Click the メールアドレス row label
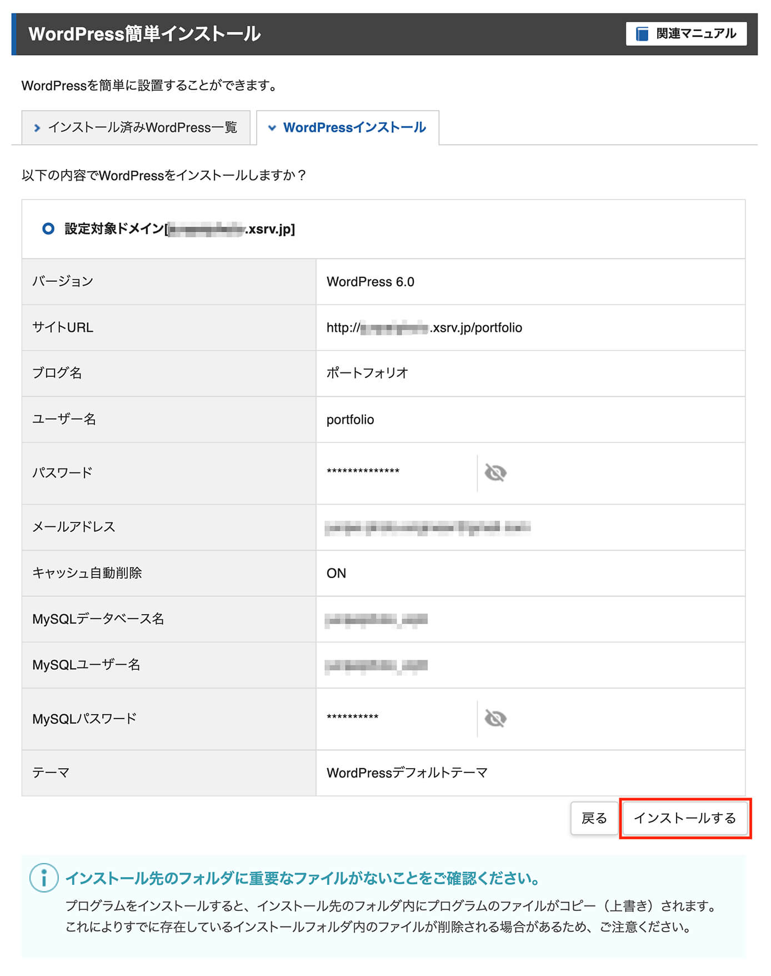The width and height of the screenshot is (771, 976). click(74, 527)
